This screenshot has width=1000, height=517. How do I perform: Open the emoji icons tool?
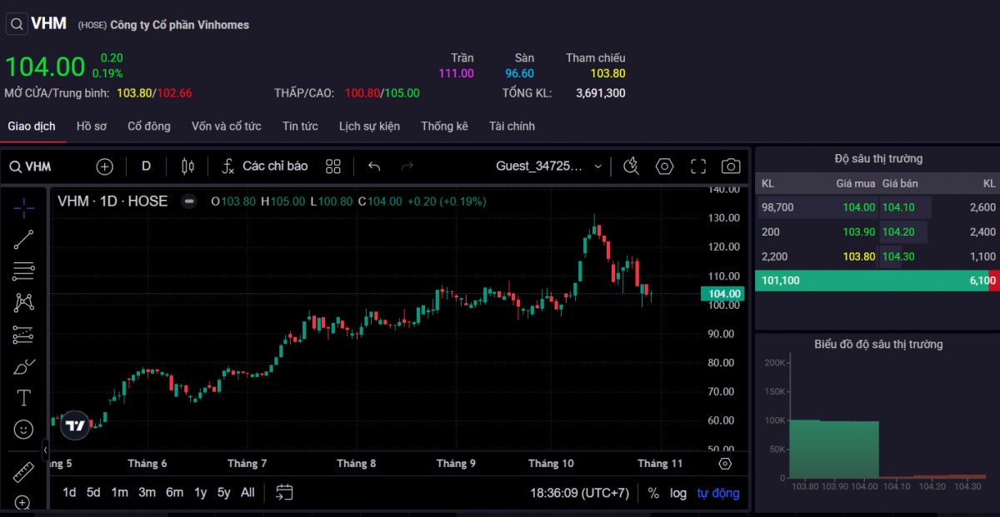pyautogui.click(x=23, y=430)
